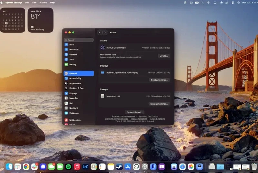Open the Help menu
The height and width of the screenshot is (173, 258).
[52, 3]
